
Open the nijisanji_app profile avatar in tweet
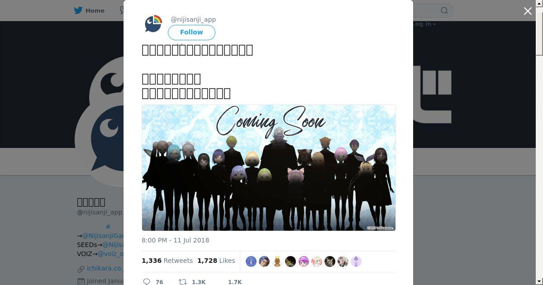(153, 24)
